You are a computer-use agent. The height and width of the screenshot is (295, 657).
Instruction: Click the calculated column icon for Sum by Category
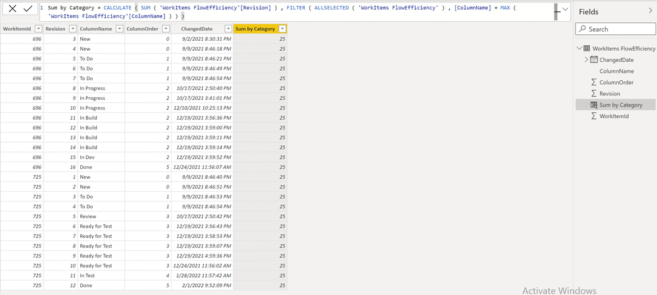(594, 104)
